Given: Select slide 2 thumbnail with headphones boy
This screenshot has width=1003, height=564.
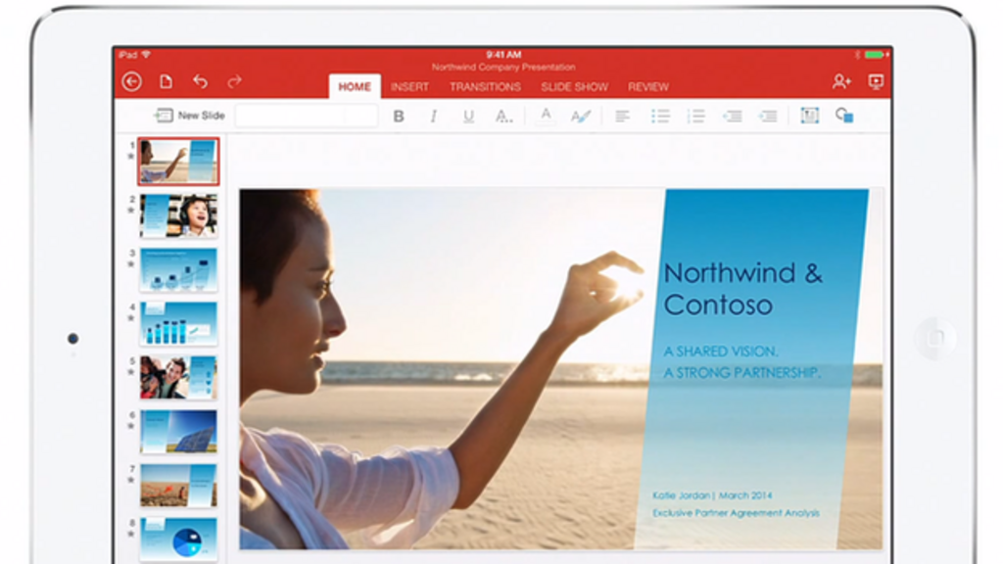Looking at the screenshot, I should pos(178,215).
